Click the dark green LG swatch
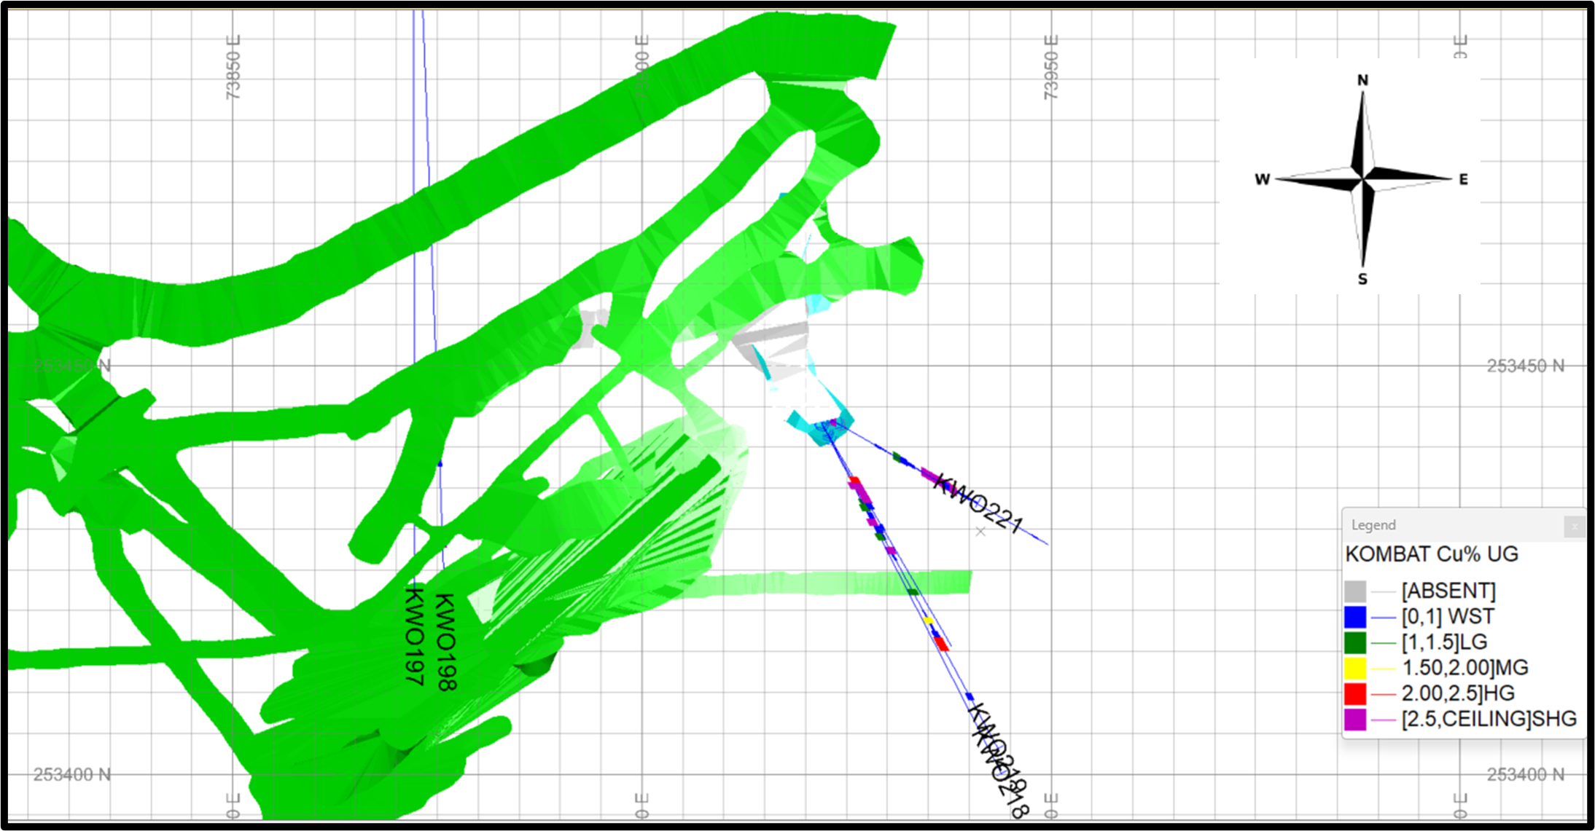 (1354, 642)
